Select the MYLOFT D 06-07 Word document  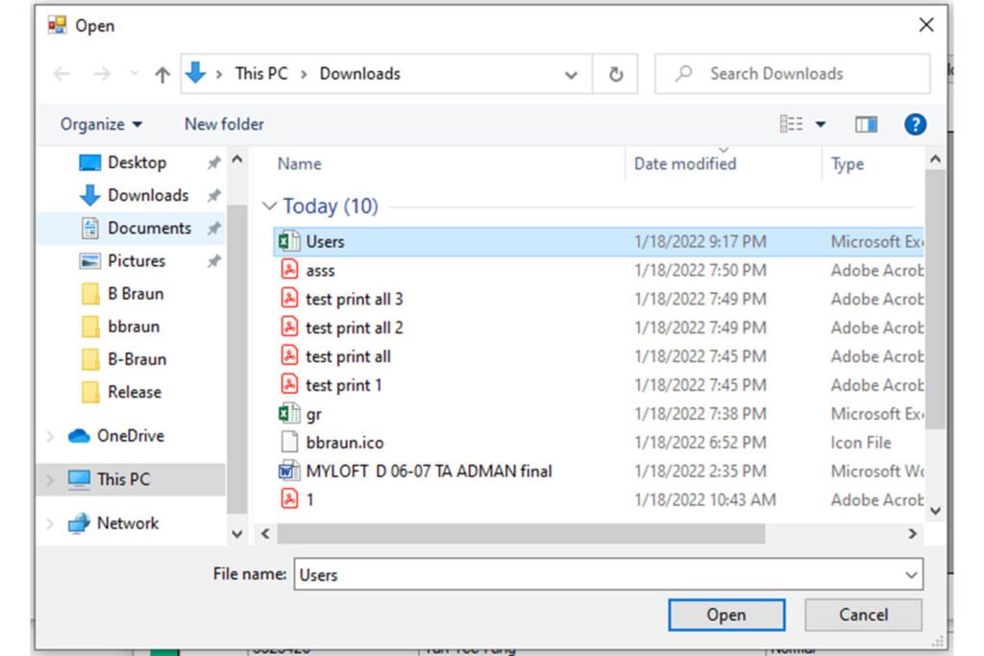tap(428, 472)
